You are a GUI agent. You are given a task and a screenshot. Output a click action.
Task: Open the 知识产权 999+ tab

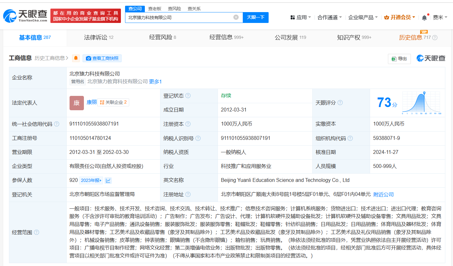(x=354, y=38)
